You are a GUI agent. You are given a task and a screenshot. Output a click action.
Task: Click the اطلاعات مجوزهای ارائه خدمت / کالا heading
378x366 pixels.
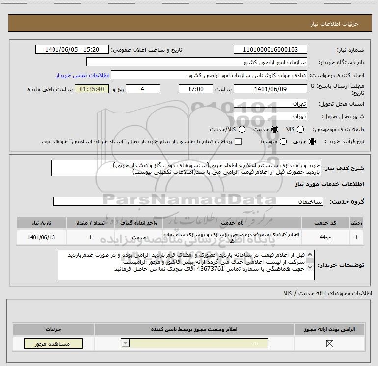click(x=327, y=293)
